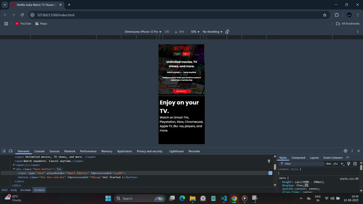Open Chrome profile avatar
The image size is (363, 204).
pyautogui.click(x=349, y=15)
